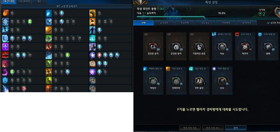Click the 닫기 button
Image resolution: width=280 pixels, height=132 pixels.
click(236, 128)
